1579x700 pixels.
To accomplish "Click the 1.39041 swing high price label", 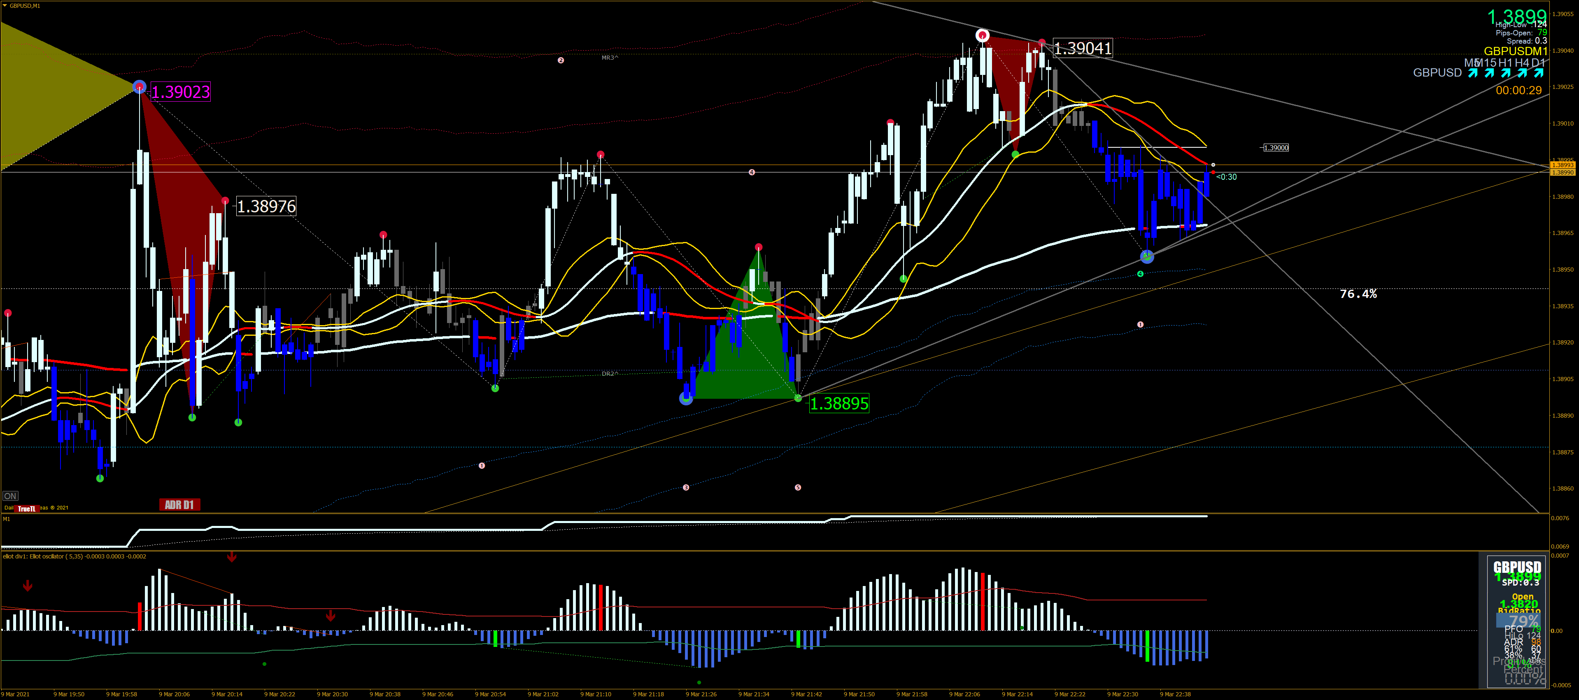I will tap(1083, 48).
